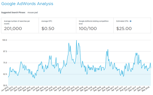153x95 pixels.
Task: Click the 75.0 y-axis label
Action: 5,63
